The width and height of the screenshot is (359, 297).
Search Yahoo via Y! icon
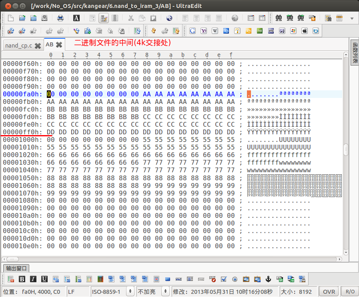(x=204, y=31)
